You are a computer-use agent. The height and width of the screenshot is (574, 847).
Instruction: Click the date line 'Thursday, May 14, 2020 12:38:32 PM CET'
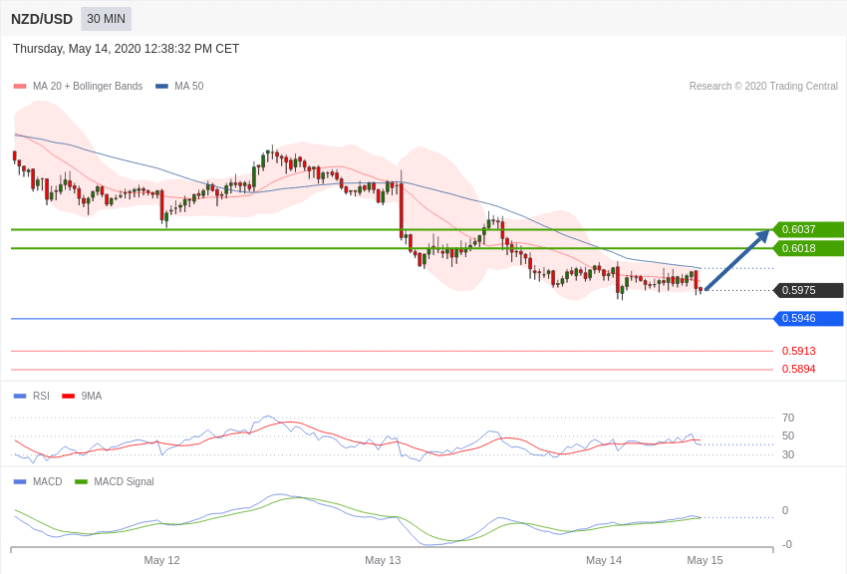click(x=126, y=49)
